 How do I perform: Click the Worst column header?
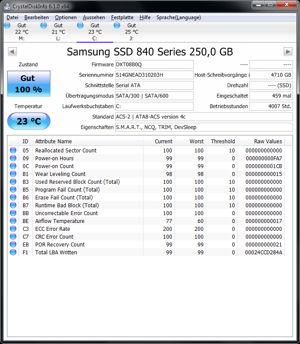[x=191, y=141]
